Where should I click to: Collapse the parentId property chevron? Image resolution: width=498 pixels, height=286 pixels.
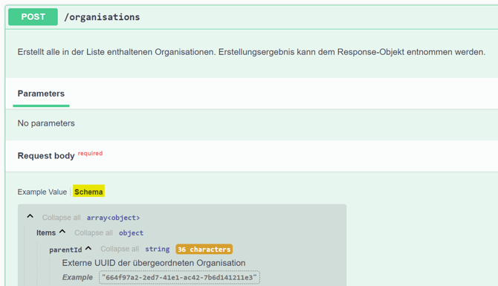coord(88,249)
